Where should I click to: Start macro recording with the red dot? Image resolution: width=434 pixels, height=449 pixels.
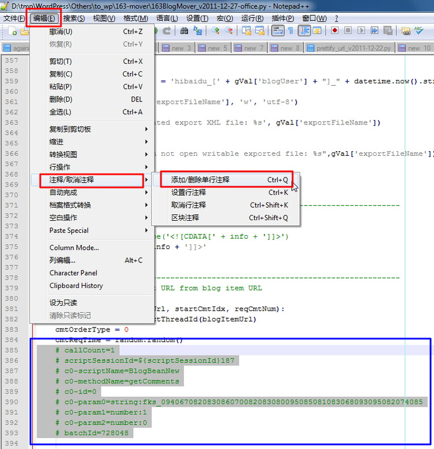335,31
